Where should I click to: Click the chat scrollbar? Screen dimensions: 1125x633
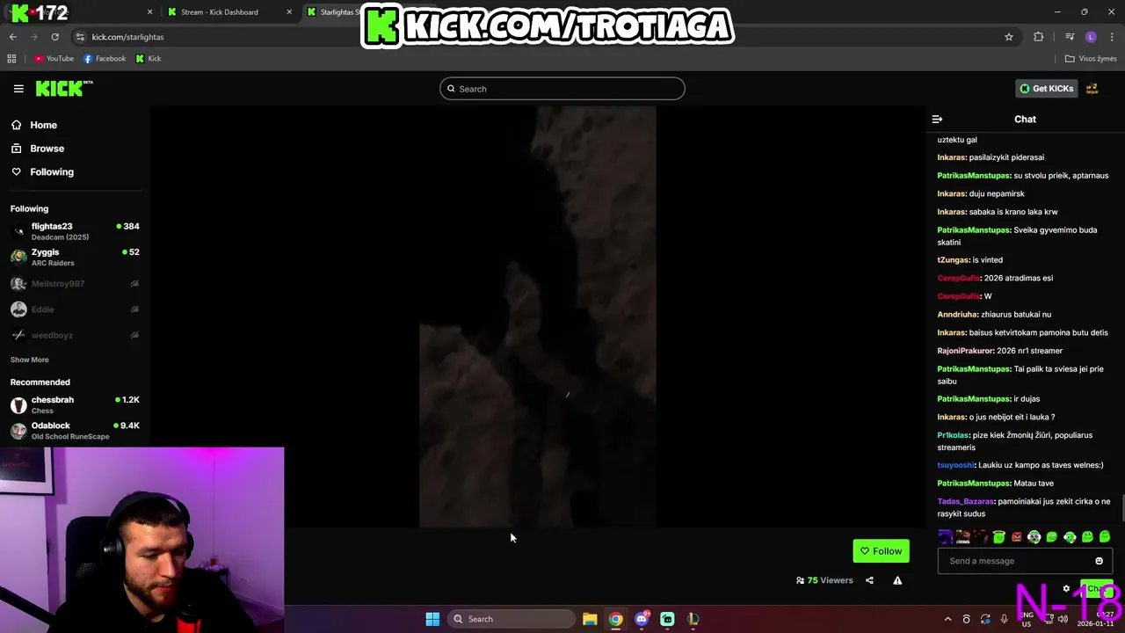[x=1121, y=506]
